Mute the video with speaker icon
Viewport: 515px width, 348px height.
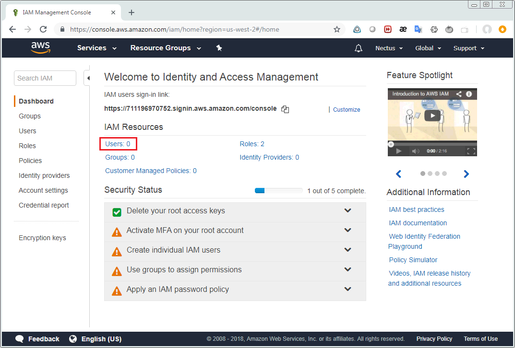pos(416,151)
